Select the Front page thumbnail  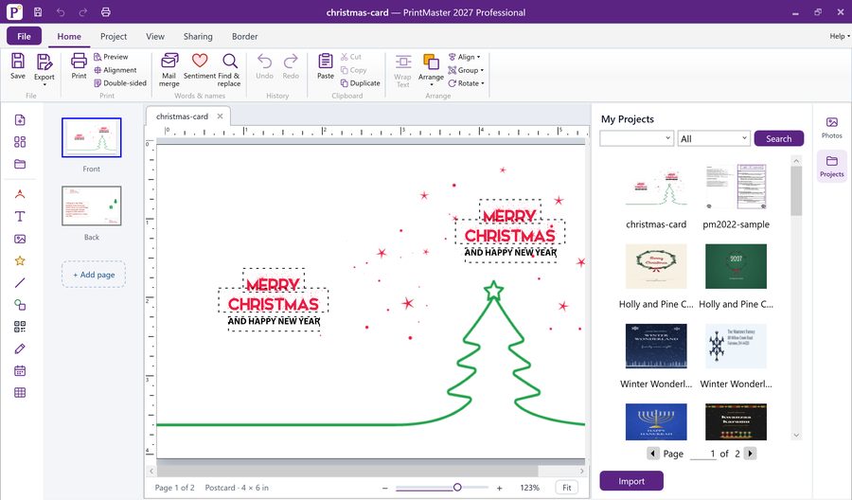click(91, 137)
